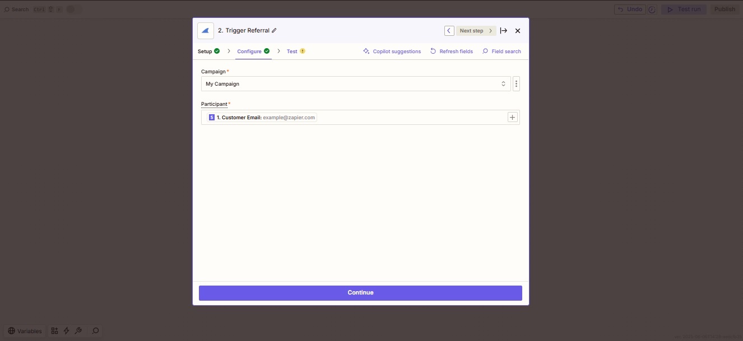Screen dimensions: 743x341
Task: Go to previous step with left chevron
Action: click(x=449, y=31)
